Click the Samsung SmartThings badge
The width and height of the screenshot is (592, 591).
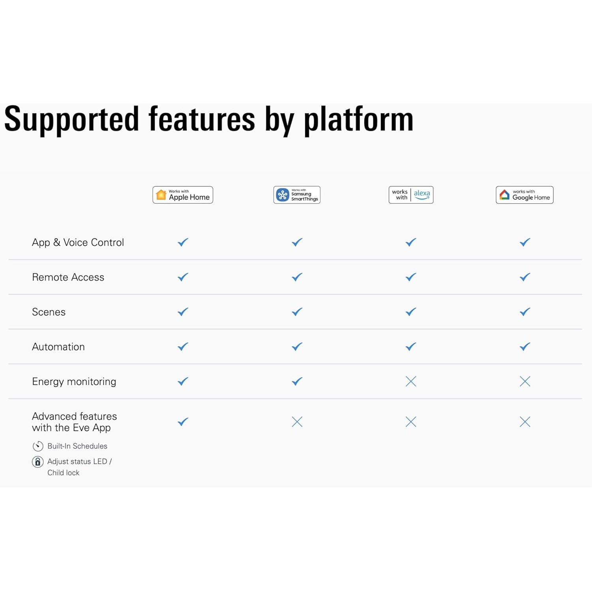pyautogui.click(x=297, y=195)
